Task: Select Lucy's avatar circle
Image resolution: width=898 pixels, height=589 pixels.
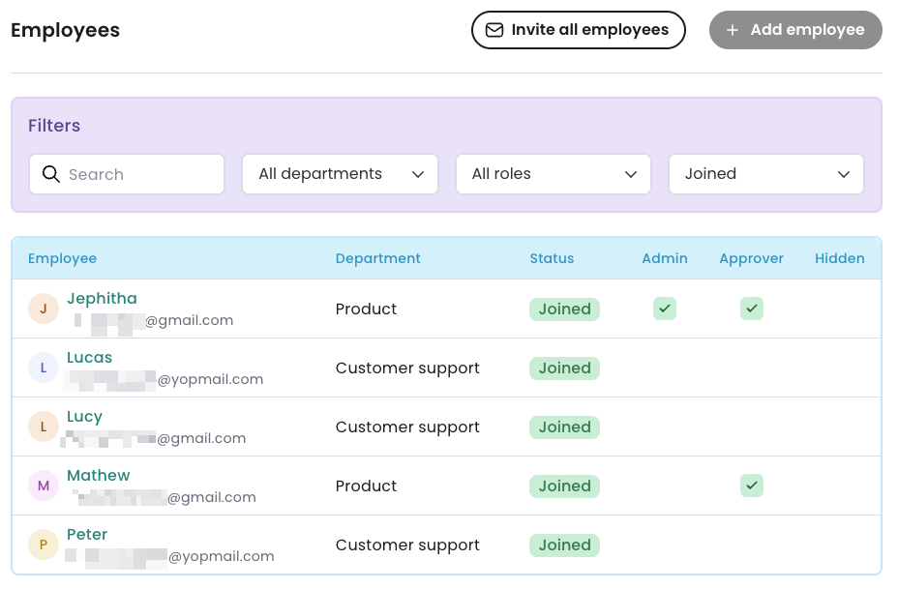Action: (44, 427)
